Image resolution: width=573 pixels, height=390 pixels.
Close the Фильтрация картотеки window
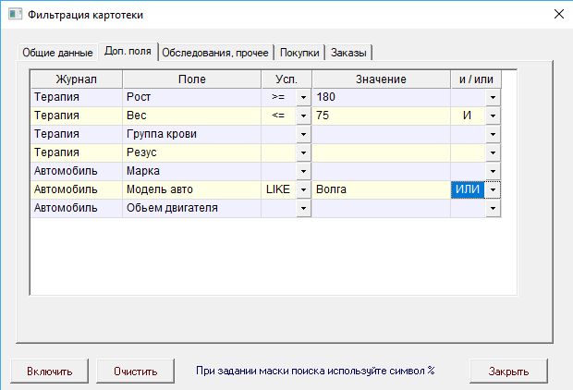559,14
